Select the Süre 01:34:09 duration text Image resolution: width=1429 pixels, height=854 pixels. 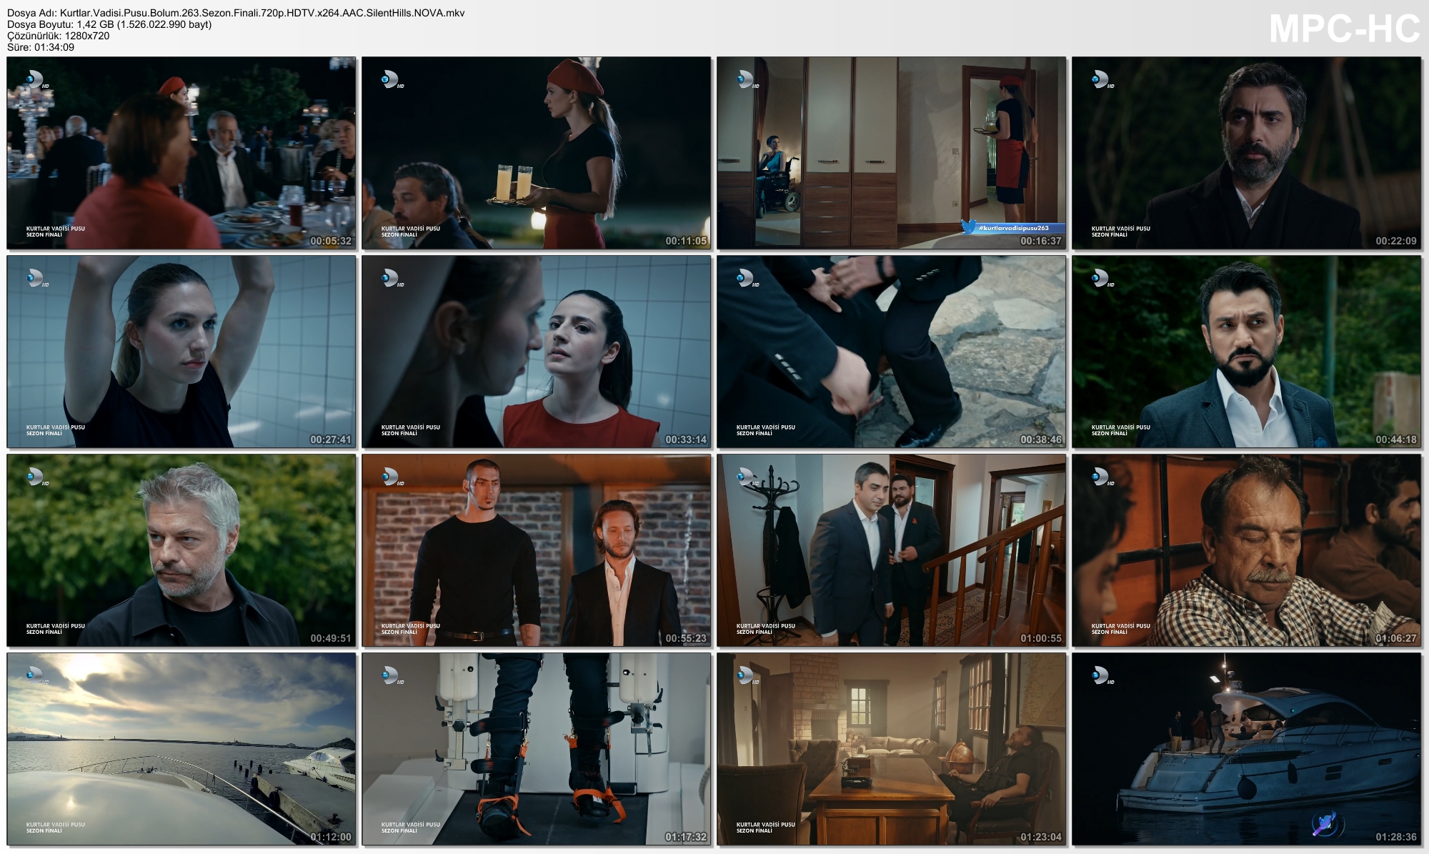(41, 47)
